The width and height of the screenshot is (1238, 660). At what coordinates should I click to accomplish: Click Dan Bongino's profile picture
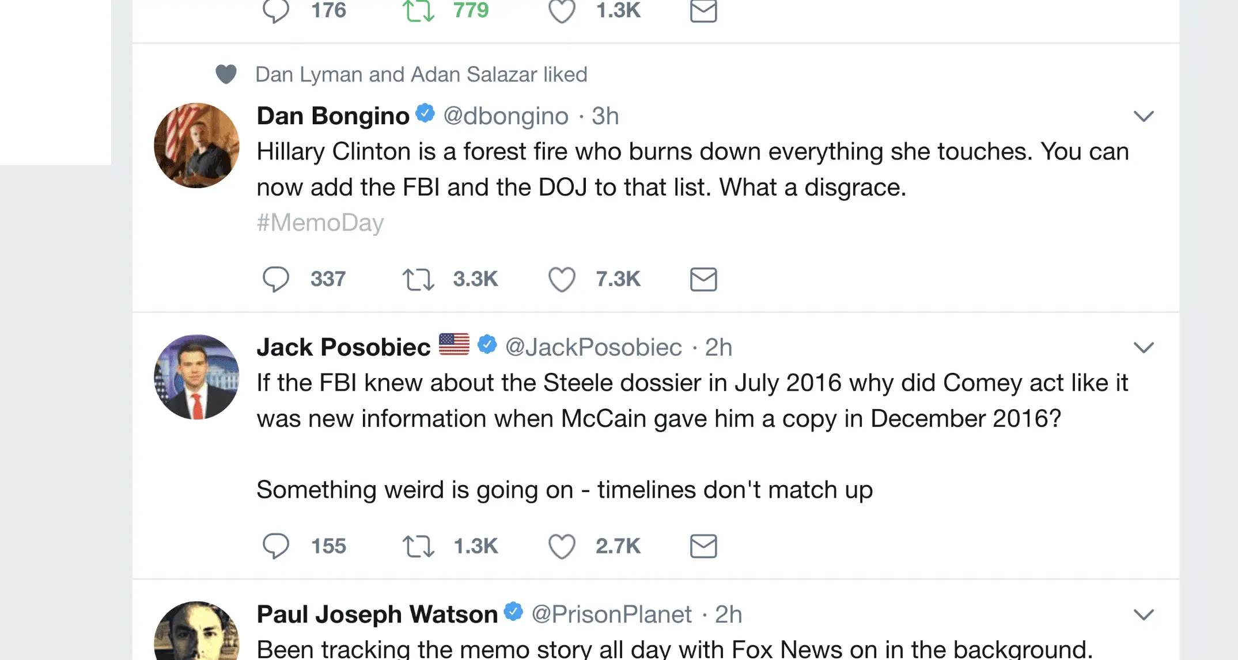tap(196, 146)
